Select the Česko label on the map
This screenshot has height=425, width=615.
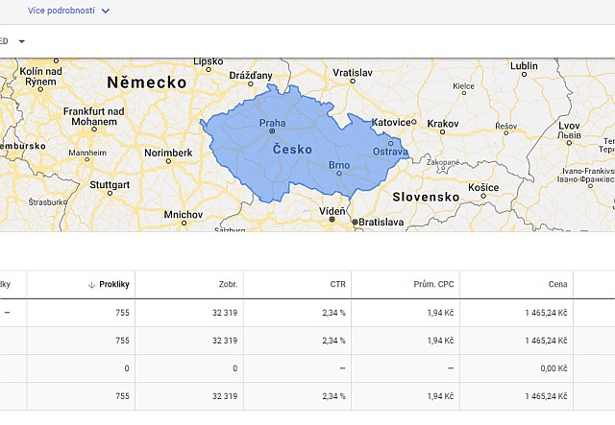[x=292, y=150]
